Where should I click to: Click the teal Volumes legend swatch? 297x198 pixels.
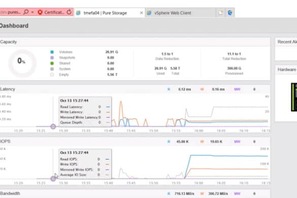52,52
